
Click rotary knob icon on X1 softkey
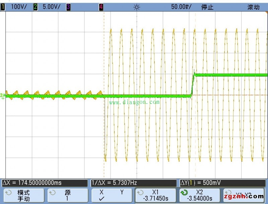point(140,193)
